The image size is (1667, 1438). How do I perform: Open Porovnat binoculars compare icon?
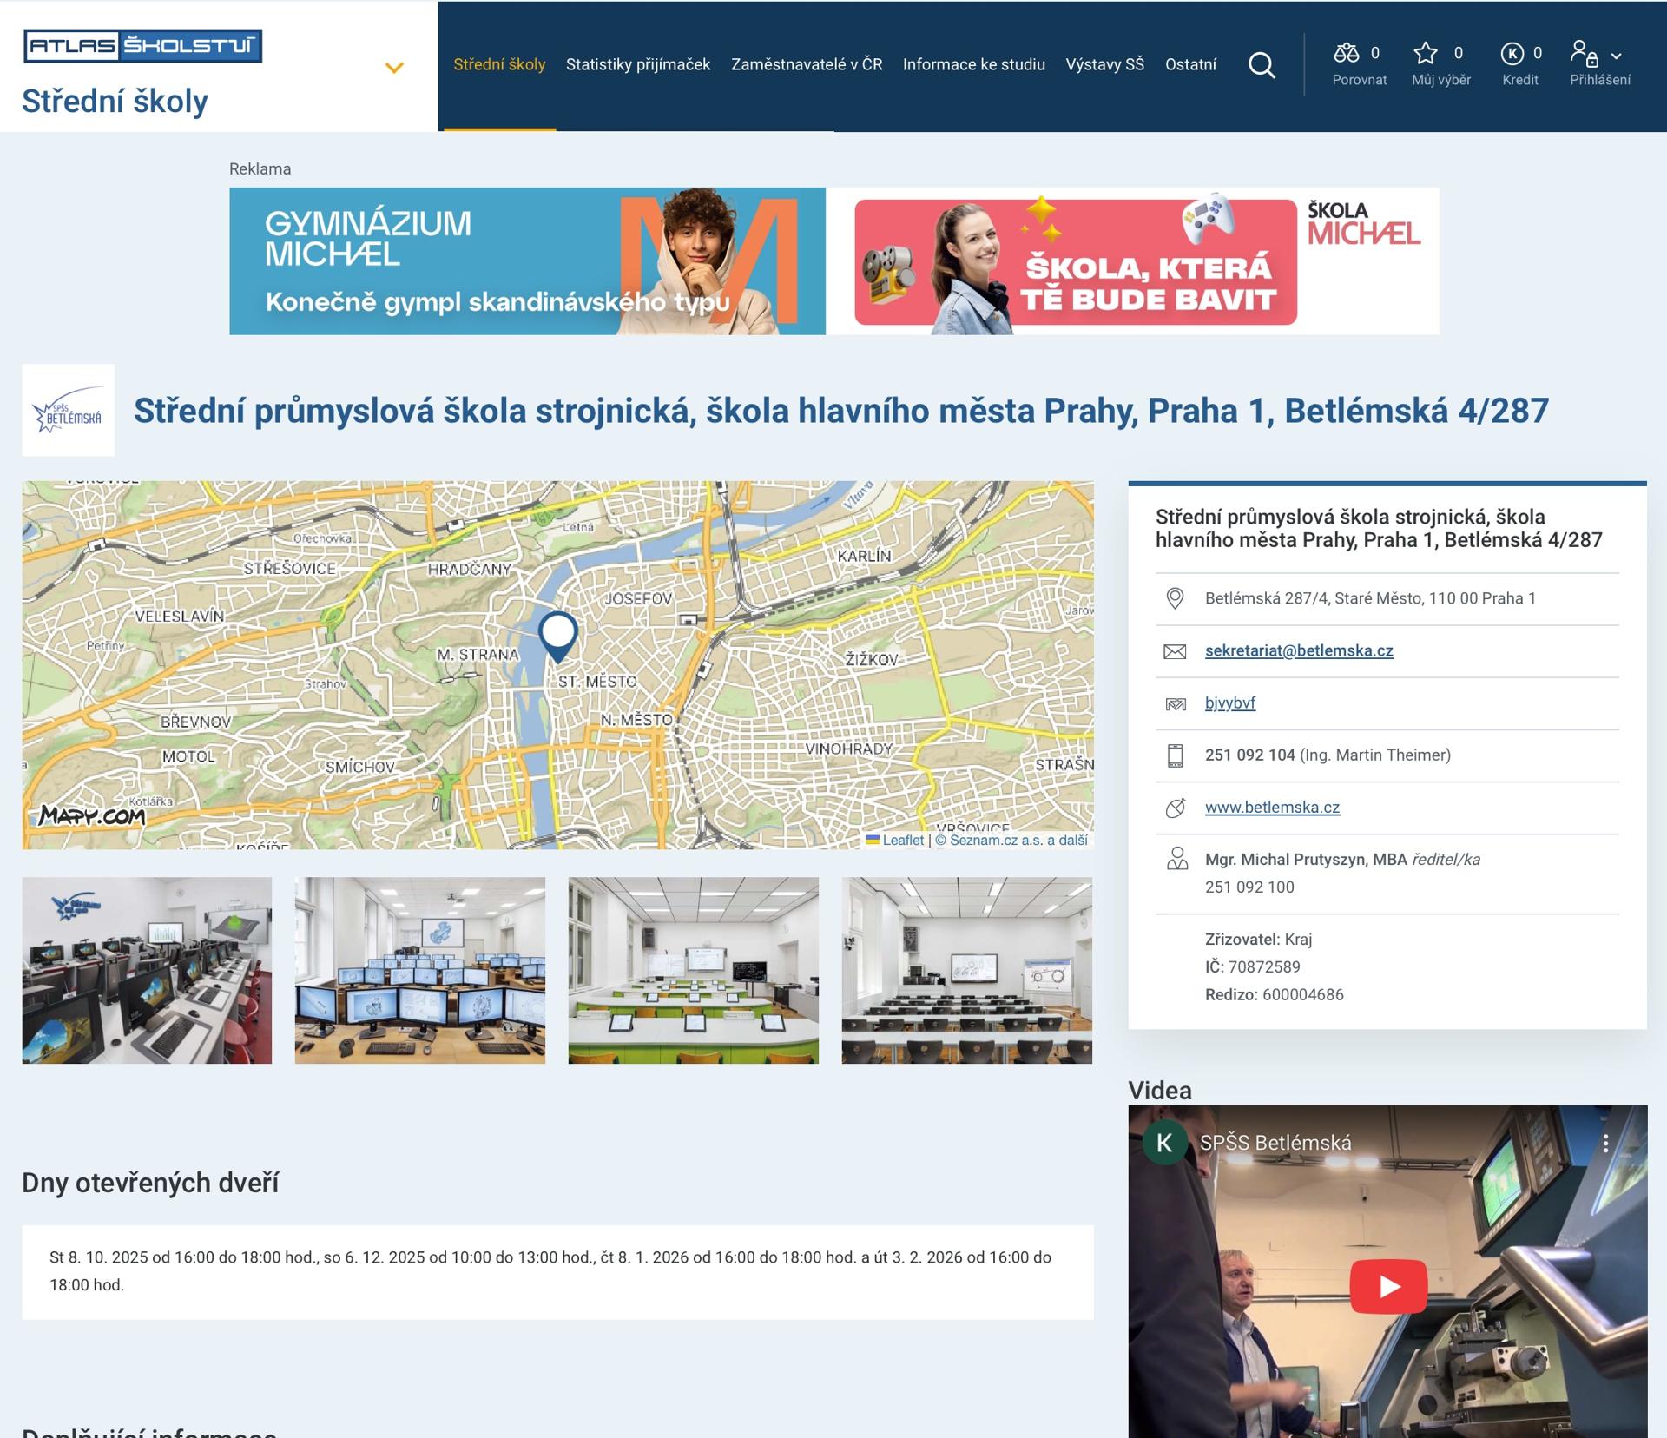pyautogui.click(x=1347, y=53)
